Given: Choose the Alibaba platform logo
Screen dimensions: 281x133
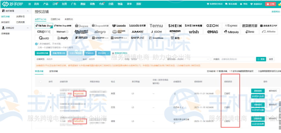Looking at the screenshot, I should (268, 32).
